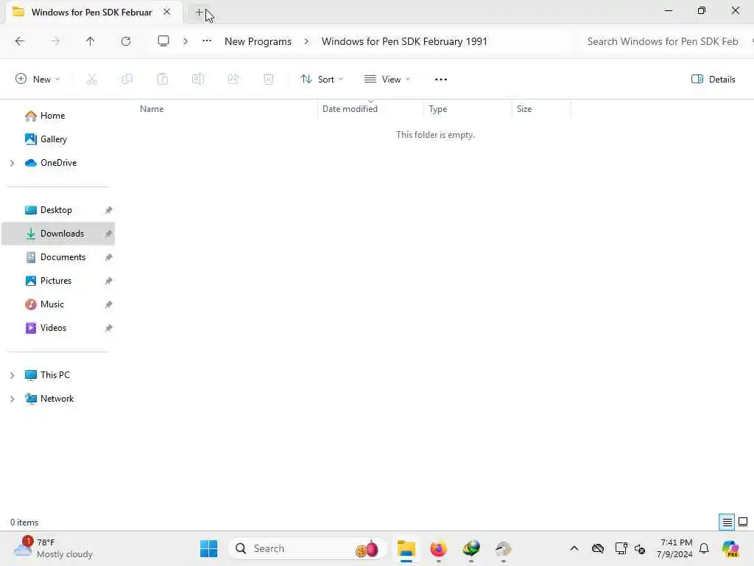The height and width of the screenshot is (566, 754).
Task: Open the Windows Start menu
Action: 208,548
